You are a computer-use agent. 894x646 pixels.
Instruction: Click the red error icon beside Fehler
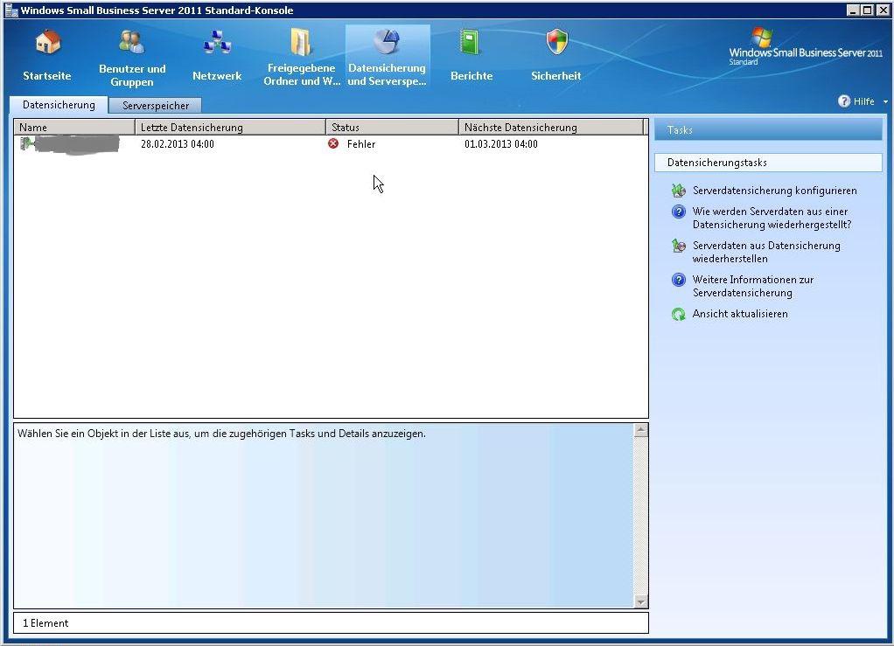tap(333, 143)
